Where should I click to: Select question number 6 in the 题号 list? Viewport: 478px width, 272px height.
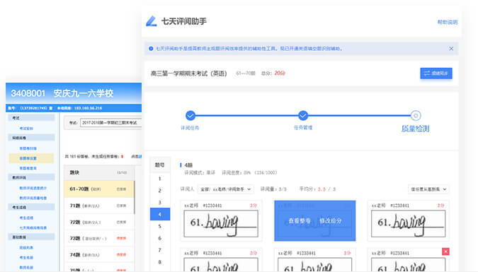(x=160, y=238)
